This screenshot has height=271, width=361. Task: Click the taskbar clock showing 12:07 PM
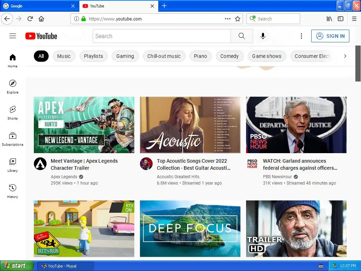pyautogui.click(x=348, y=266)
